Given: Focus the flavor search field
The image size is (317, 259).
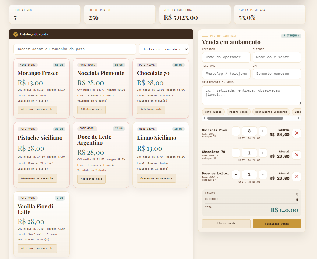Looking at the screenshot, I should [x=75, y=49].
